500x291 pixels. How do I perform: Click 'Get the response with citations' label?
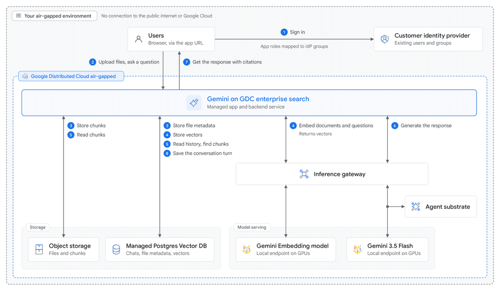[x=227, y=62]
